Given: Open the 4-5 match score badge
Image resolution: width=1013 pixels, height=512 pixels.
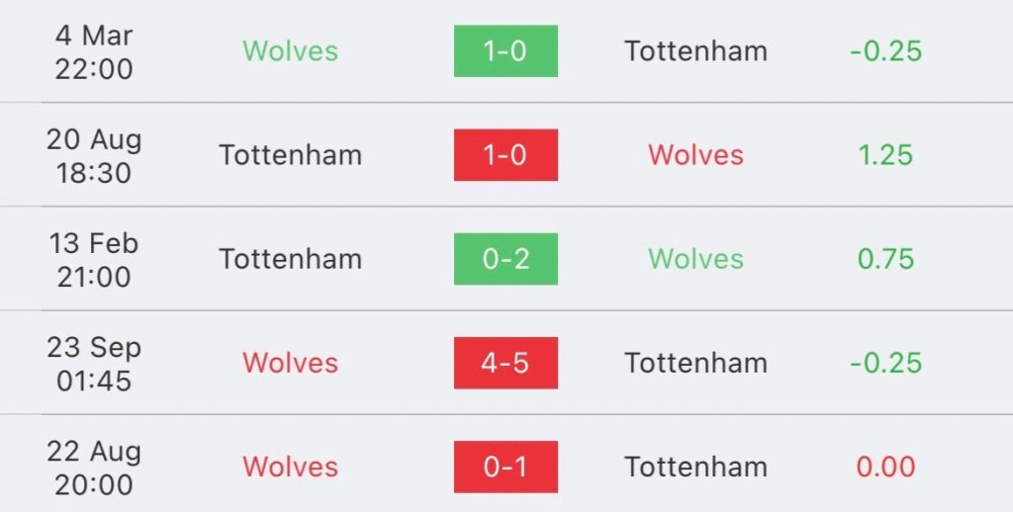Looking at the screenshot, I should pyautogui.click(x=506, y=363).
